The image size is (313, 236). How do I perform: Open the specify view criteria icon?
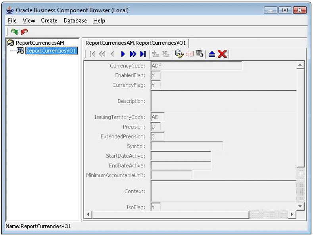click(x=179, y=54)
